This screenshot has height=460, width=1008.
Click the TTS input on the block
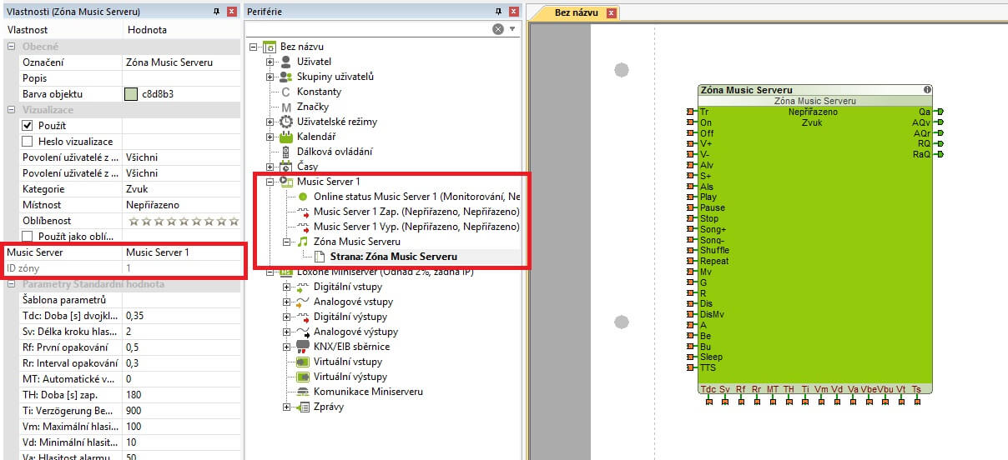pyautogui.click(x=708, y=367)
